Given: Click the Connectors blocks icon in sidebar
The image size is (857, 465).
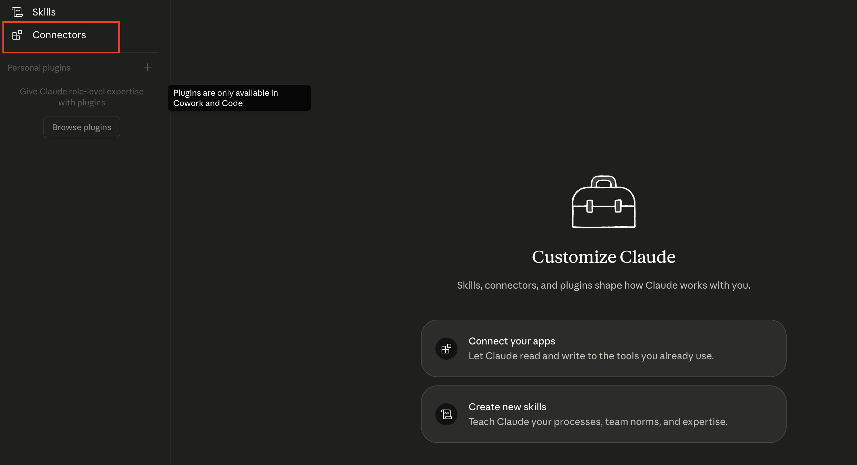Looking at the screenshot, I should [17, 35].
